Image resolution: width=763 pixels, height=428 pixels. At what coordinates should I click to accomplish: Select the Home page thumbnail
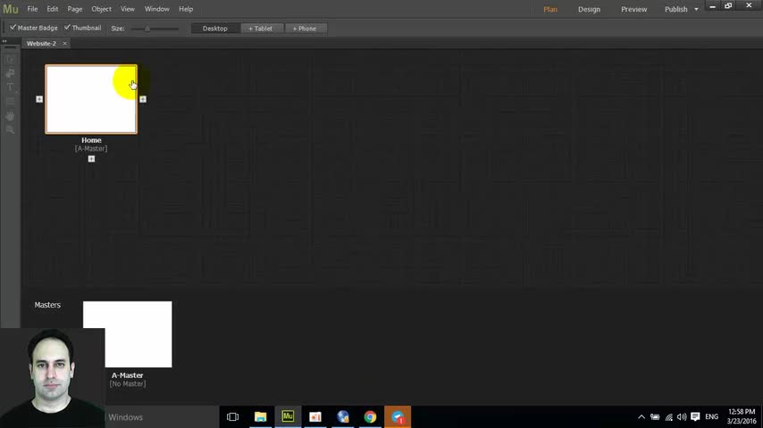point(91,99)
